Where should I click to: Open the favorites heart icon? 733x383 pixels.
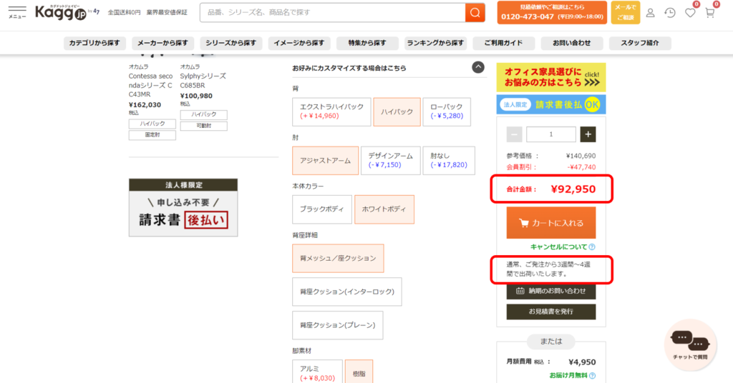[x=690, y=13]
